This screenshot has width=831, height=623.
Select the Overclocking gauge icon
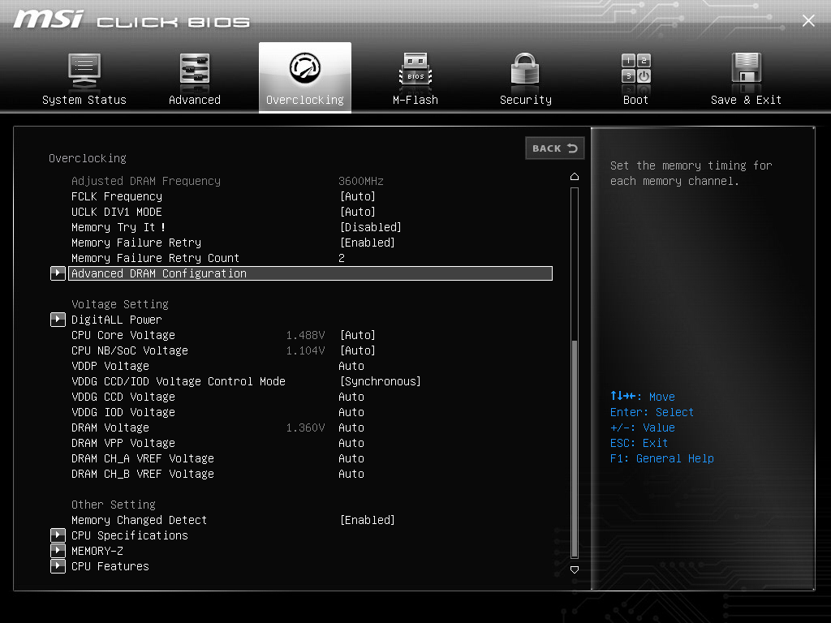[x=305, y=68]
